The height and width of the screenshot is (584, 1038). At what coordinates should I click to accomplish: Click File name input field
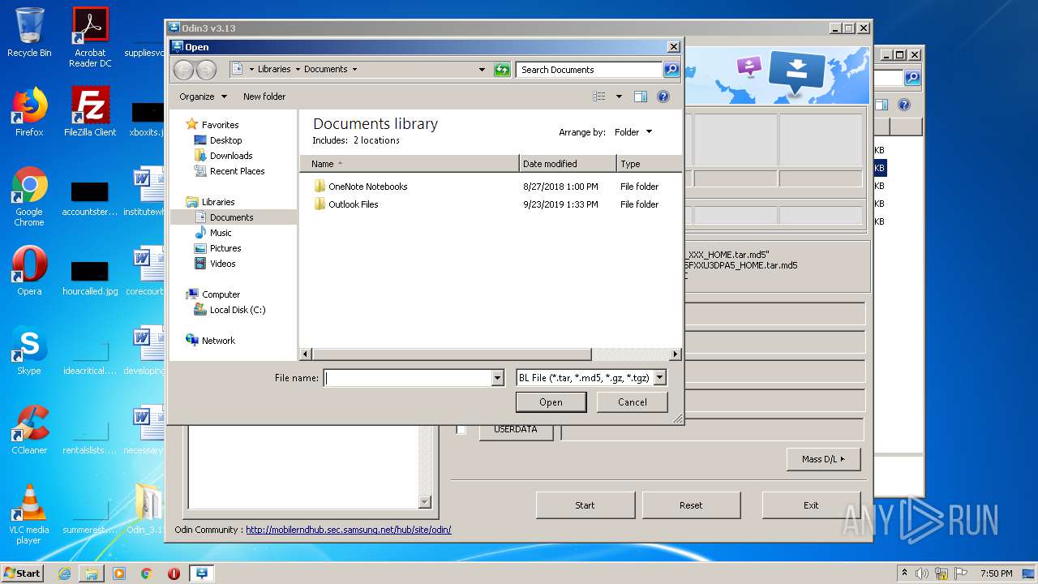pyautogui.click(x=408, y=378)
